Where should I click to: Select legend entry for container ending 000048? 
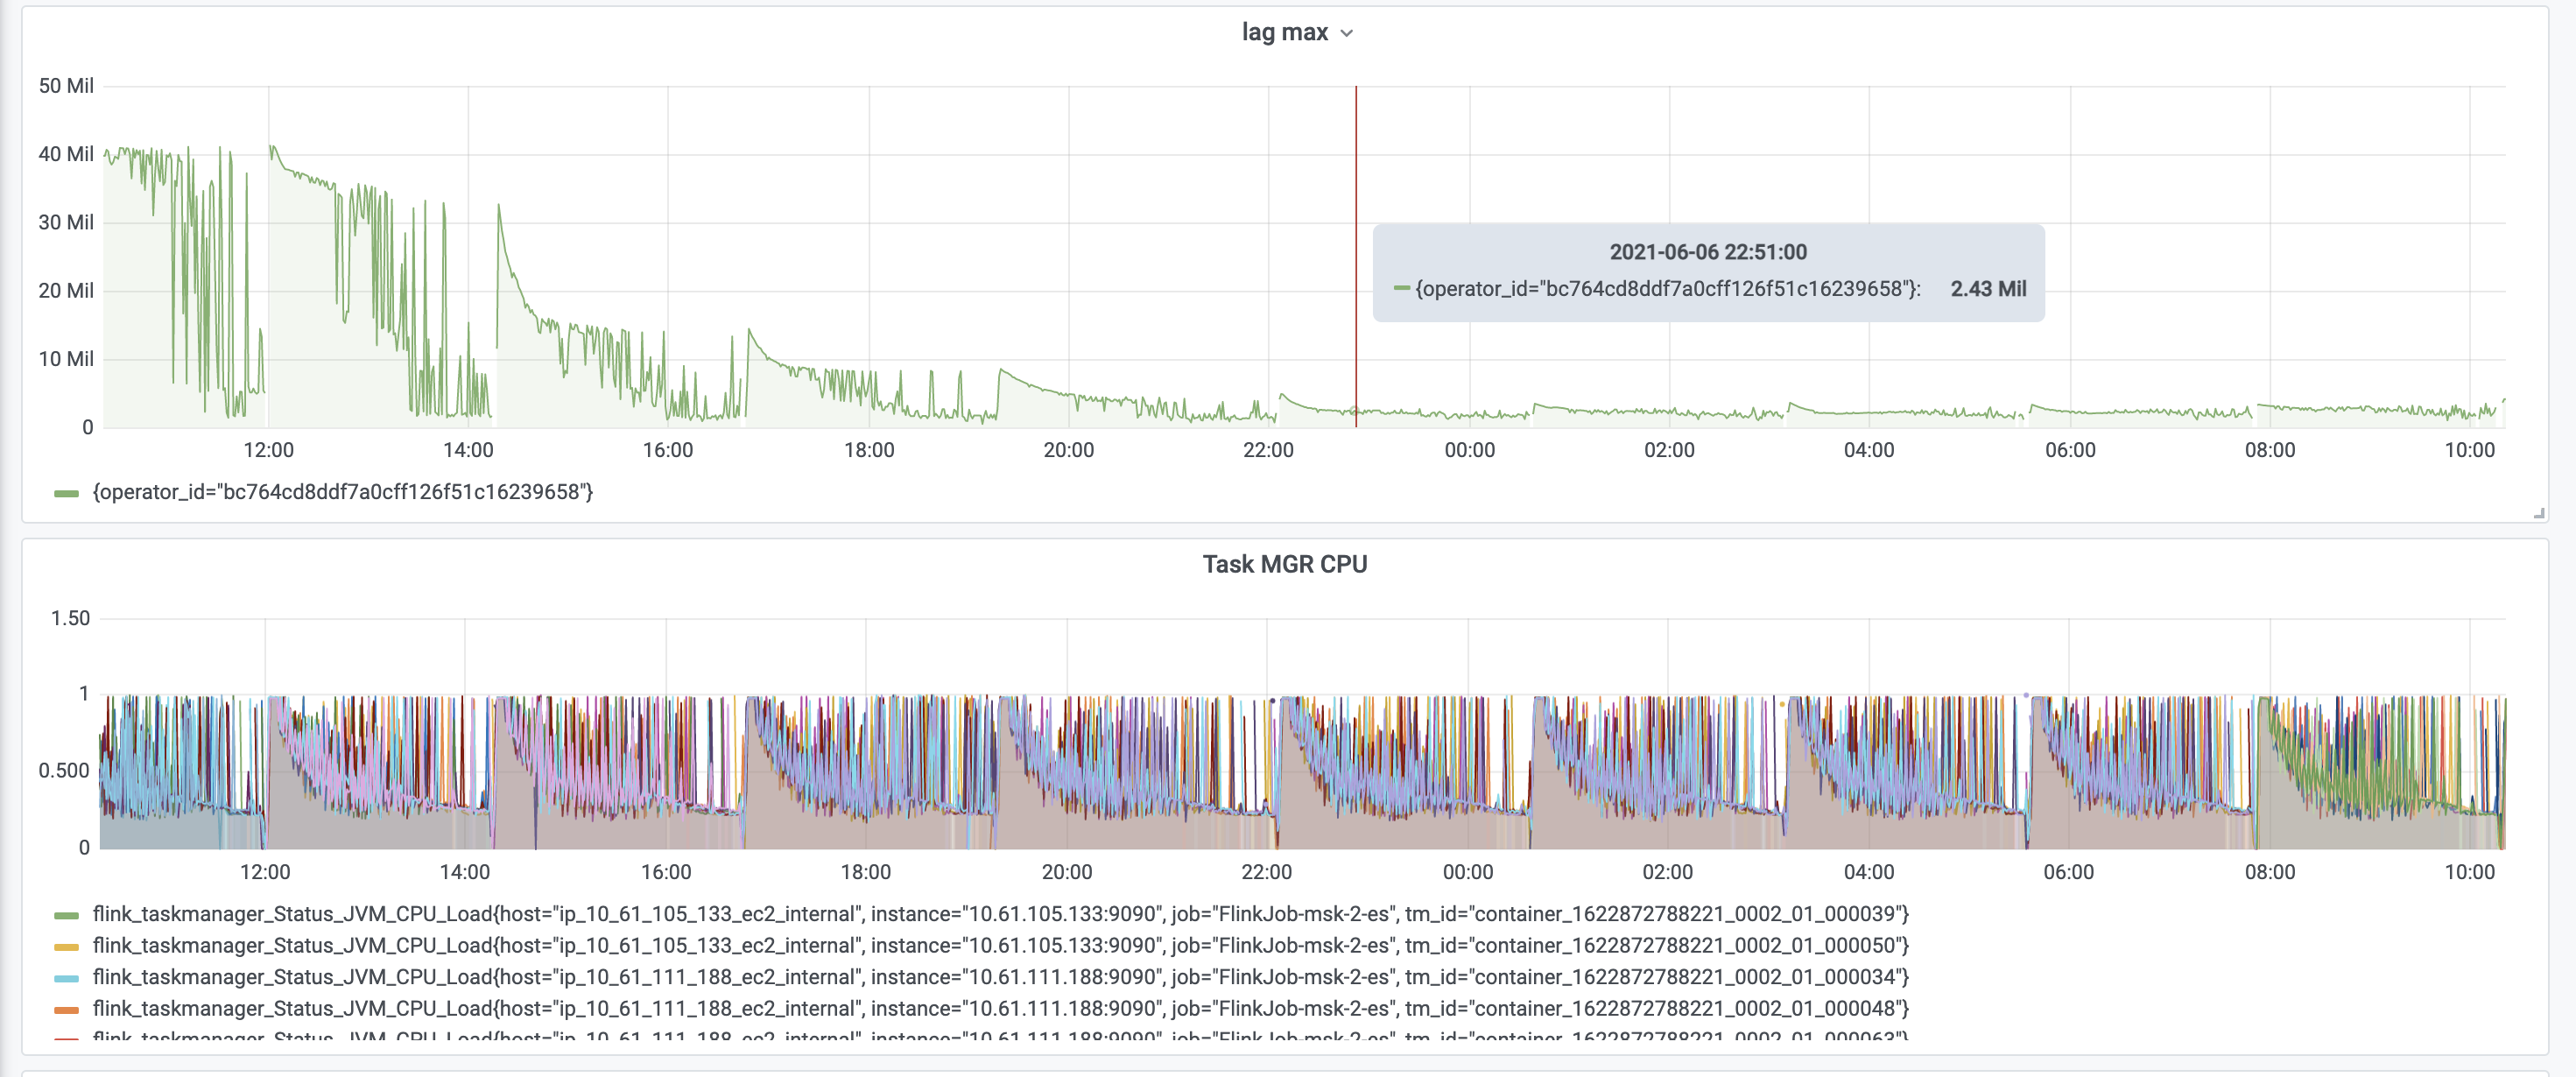tap(1000, 1008)
